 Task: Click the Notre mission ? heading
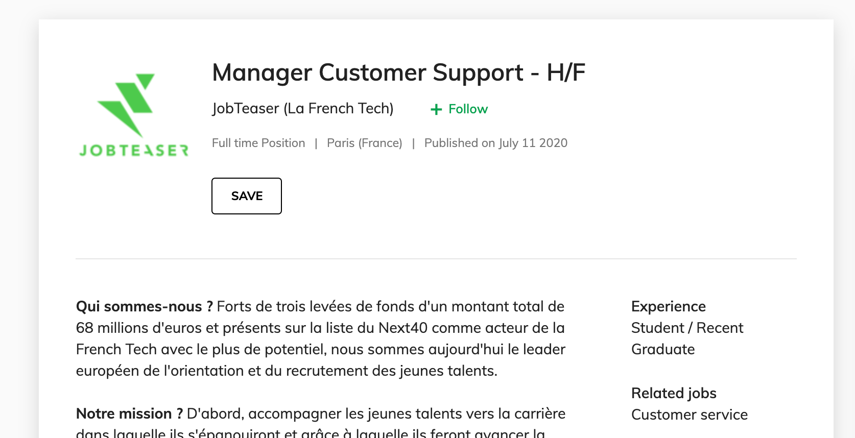[x=130, y=413]
